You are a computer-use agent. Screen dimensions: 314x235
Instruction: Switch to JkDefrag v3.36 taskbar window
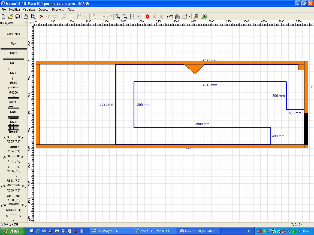111,231
